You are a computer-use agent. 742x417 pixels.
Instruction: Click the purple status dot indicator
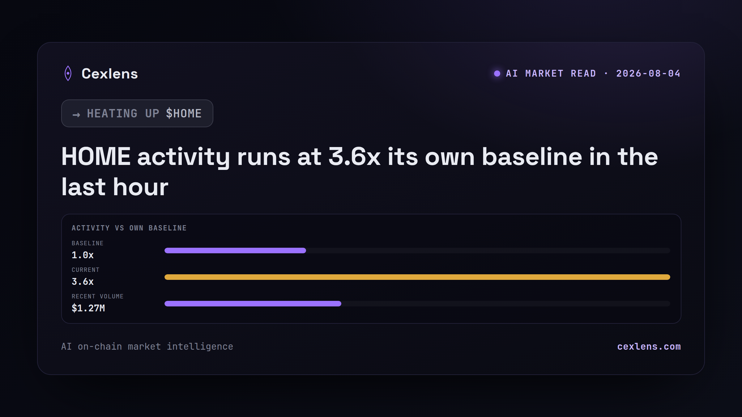point(497,74)
